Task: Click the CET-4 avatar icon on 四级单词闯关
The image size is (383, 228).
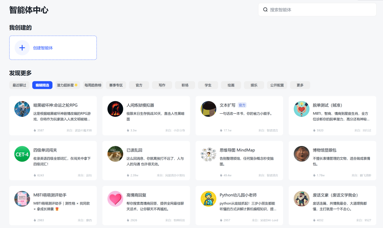Action: pos(22,154)
